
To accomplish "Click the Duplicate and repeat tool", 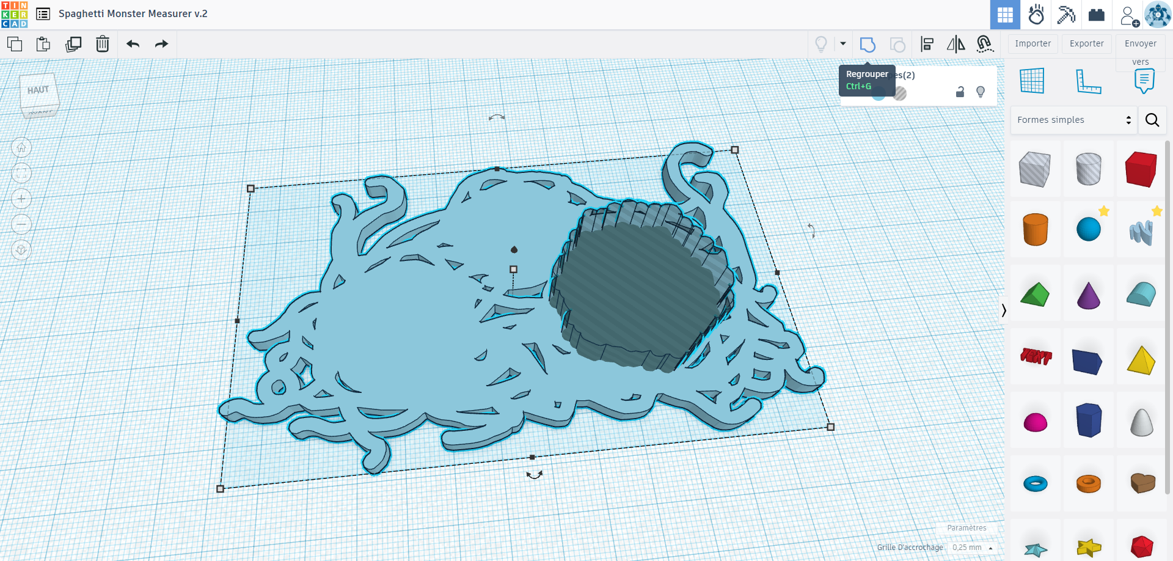I will click(73, 44).
